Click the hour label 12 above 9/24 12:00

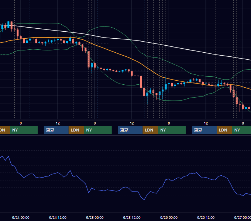[x=58, y=123]
